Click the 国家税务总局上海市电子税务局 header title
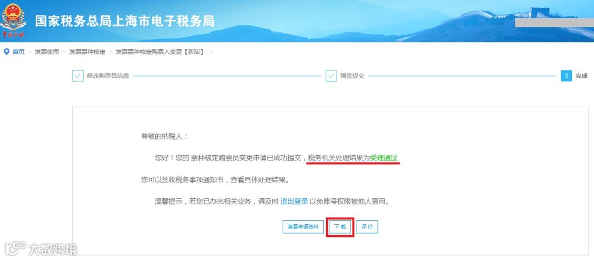 [125, 21]
